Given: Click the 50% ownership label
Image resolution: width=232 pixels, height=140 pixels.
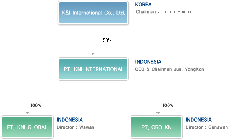Looking at the screenshot, I should pyautogui.click(x=107, y=40).
